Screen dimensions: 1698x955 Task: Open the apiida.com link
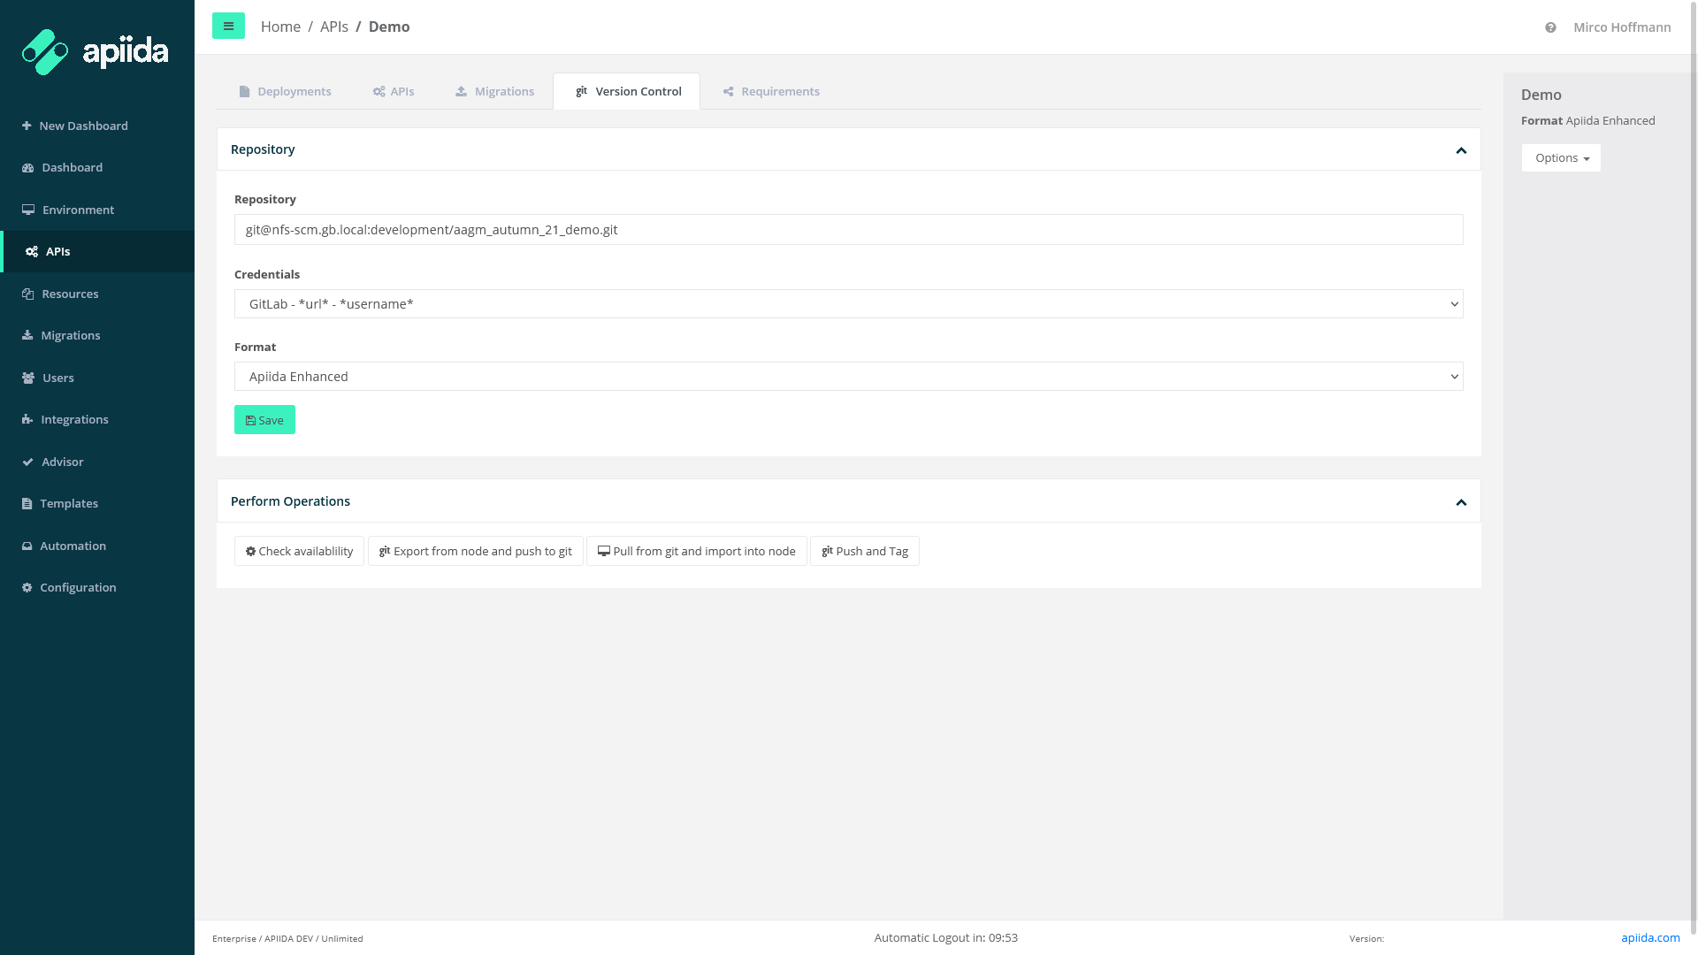1650,937
